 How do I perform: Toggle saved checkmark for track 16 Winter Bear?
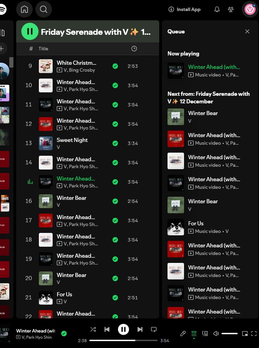tap(115, 201)
